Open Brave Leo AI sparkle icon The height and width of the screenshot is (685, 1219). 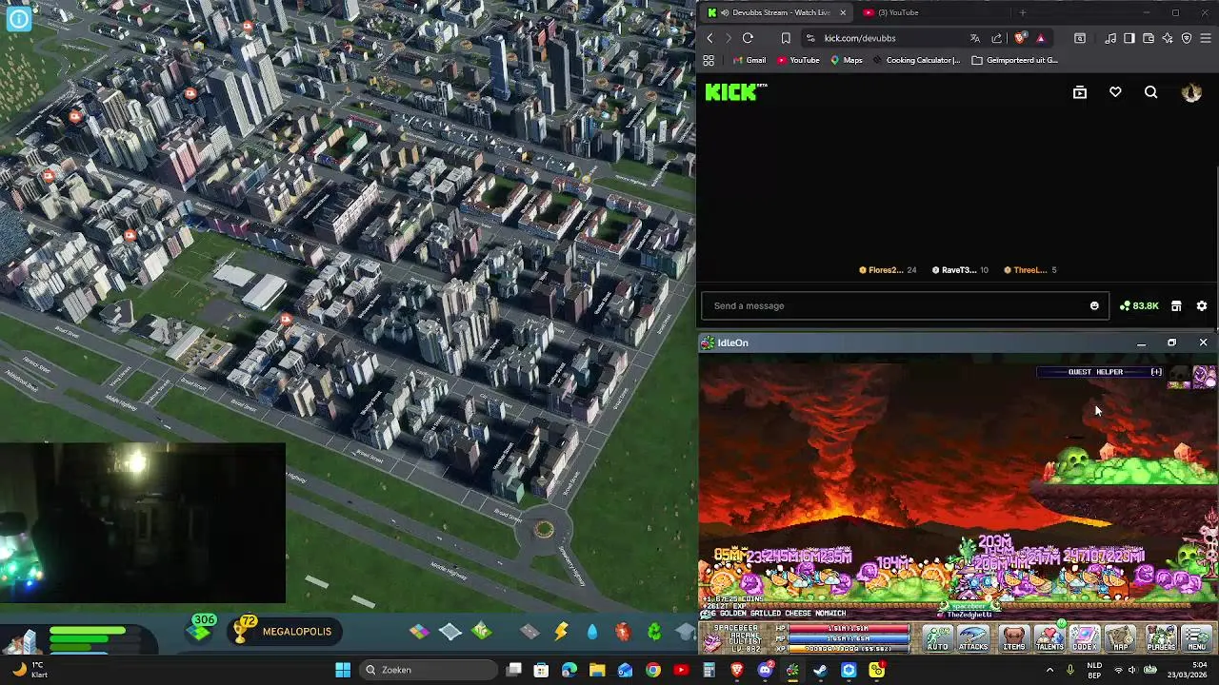point(1168,38)
